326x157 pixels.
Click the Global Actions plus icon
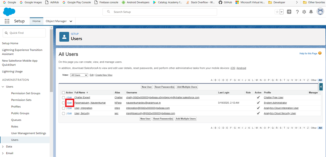point(289,12)
